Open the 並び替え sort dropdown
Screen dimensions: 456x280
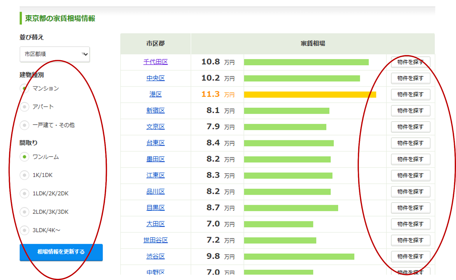55,54
